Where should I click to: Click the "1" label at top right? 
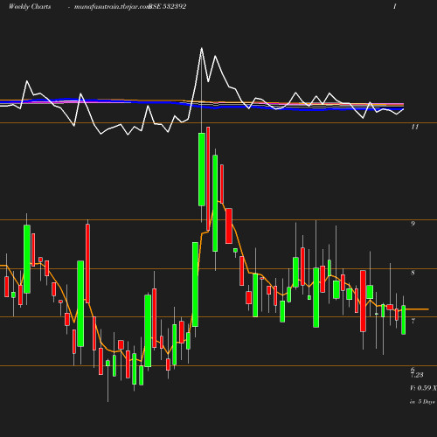pos(395,6)
